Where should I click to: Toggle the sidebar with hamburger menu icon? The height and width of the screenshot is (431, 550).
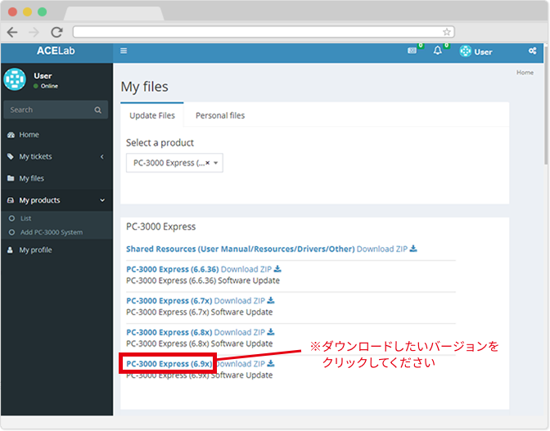pos(124,52)
